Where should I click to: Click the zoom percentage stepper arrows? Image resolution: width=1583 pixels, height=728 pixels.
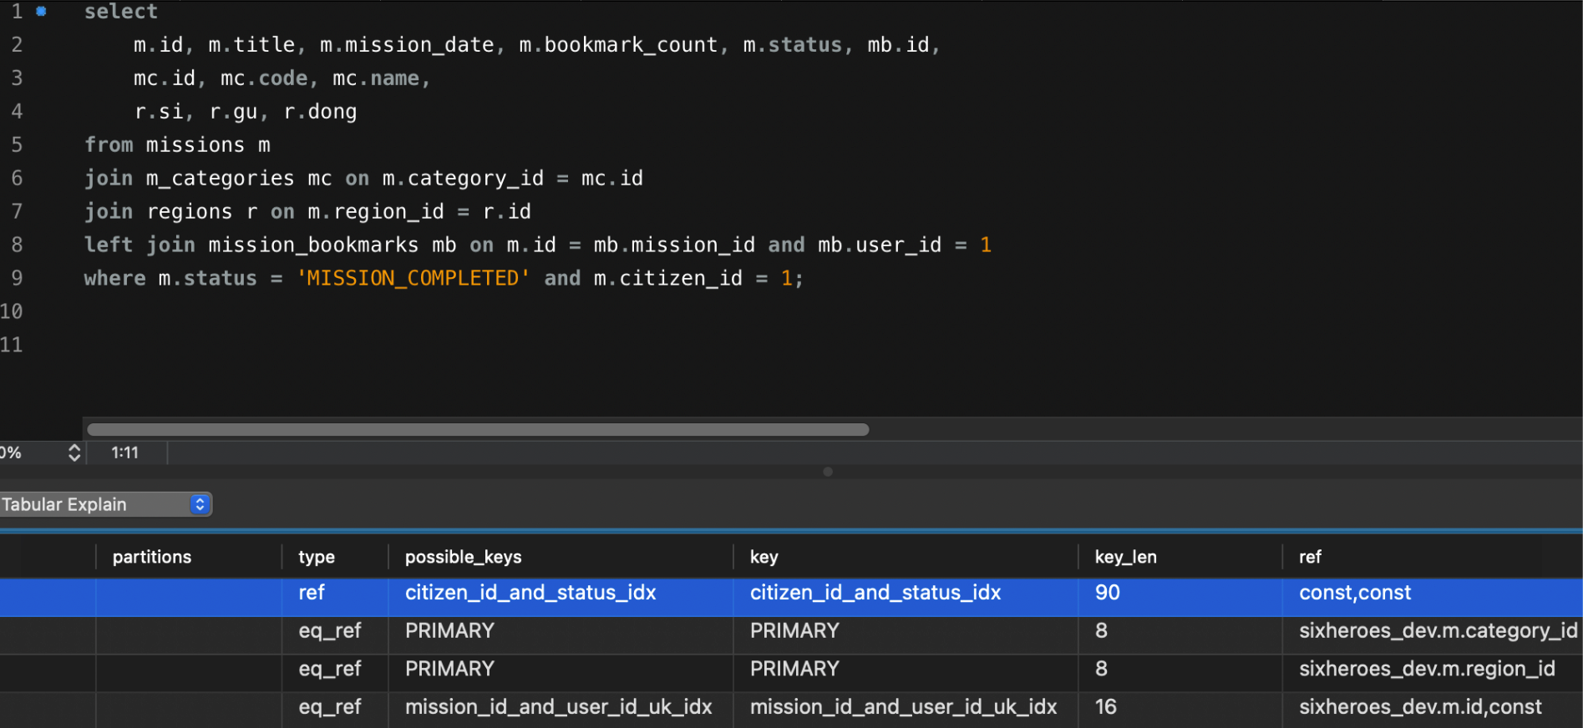pos(74,452)
